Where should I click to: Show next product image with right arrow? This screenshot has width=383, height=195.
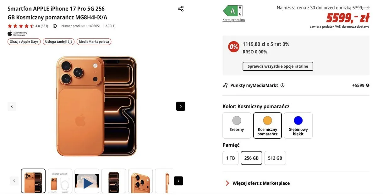click(x=181, y=106)
